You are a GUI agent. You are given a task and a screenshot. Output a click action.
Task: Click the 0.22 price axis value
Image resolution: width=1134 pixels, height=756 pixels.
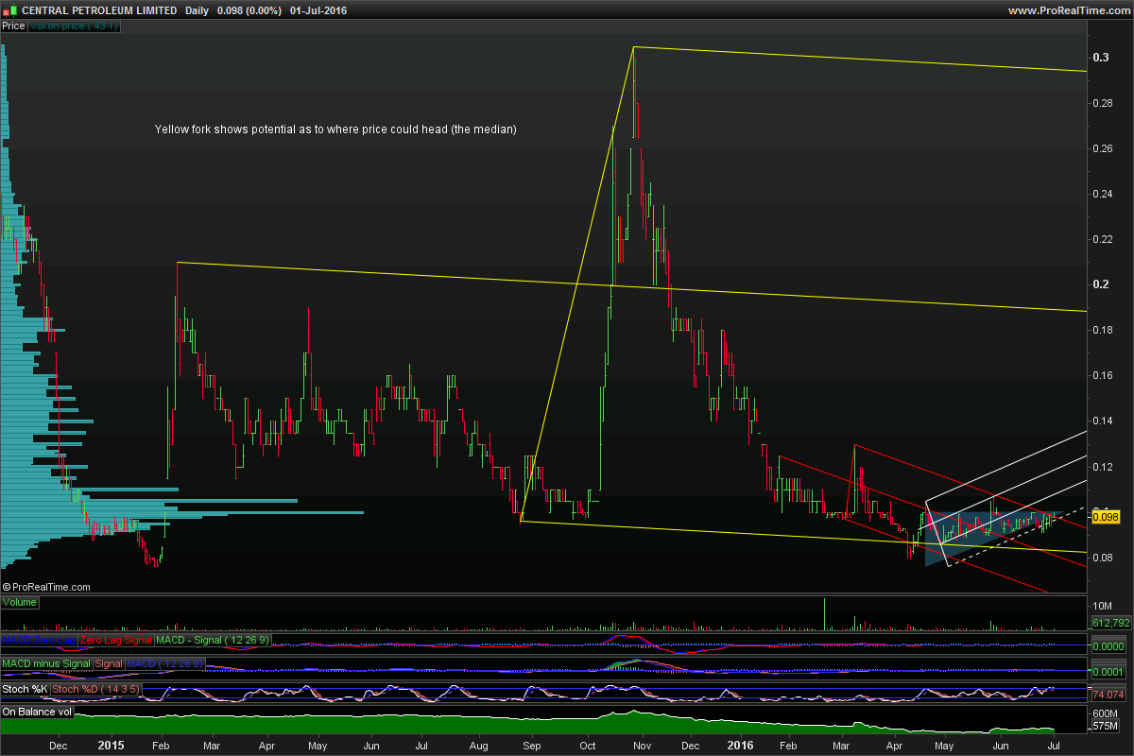click(1104, 239)
